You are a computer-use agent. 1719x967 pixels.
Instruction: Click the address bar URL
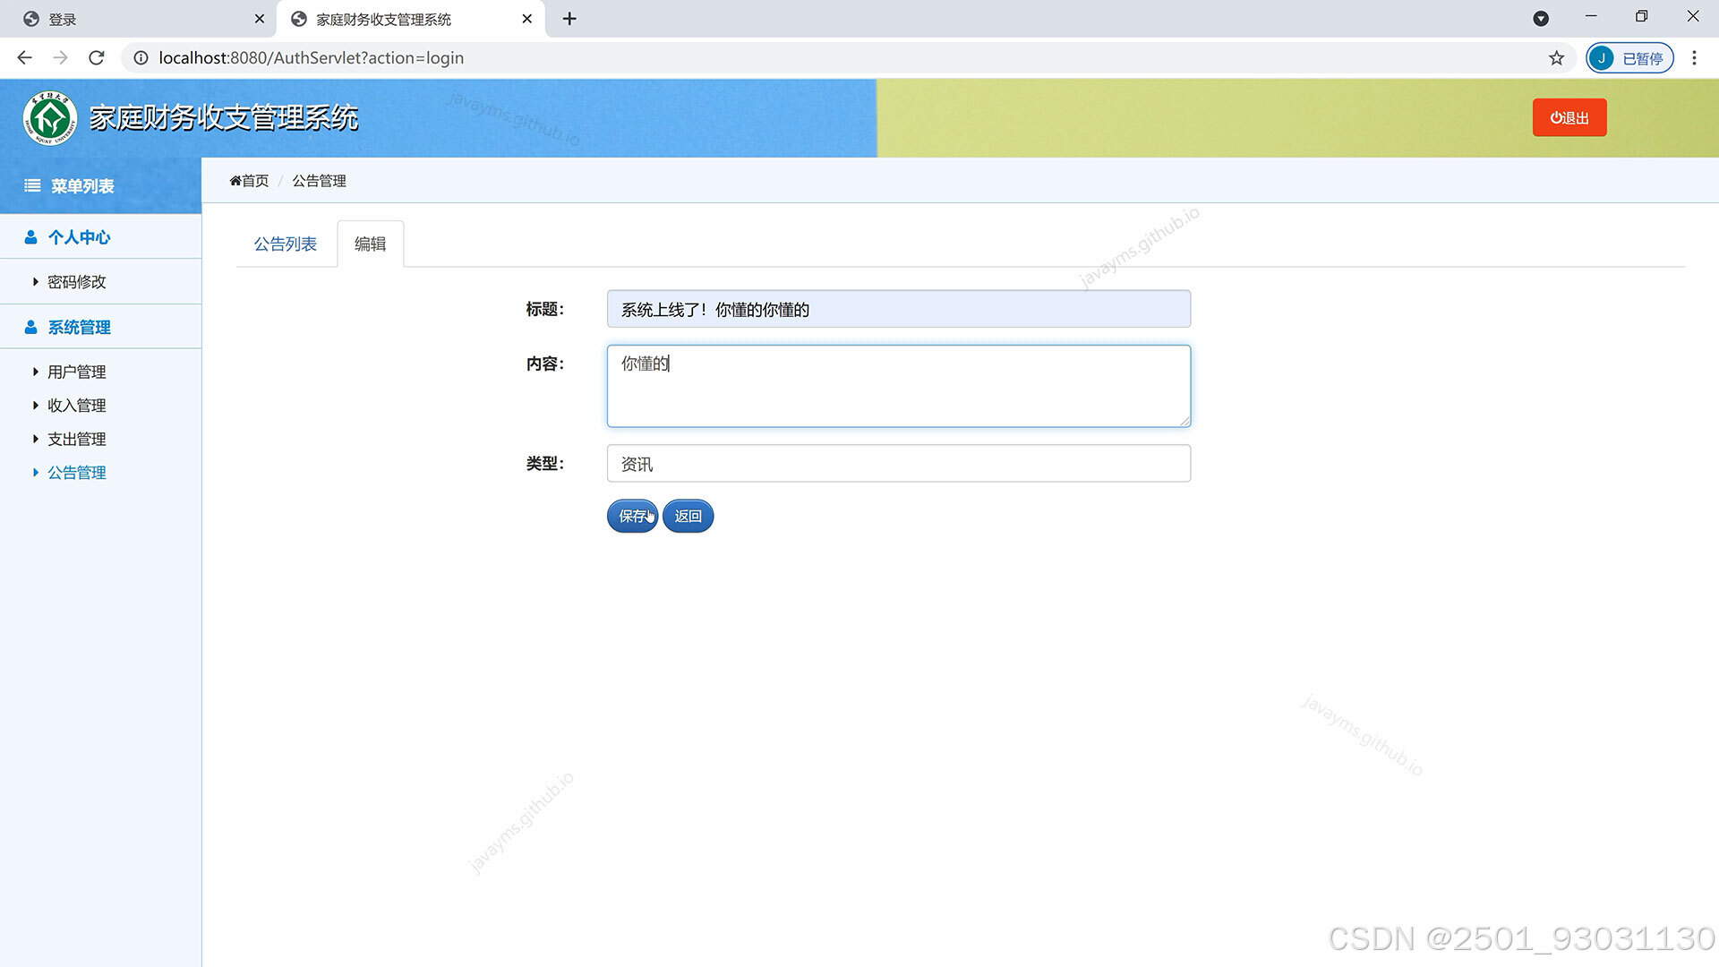point(311,57)
